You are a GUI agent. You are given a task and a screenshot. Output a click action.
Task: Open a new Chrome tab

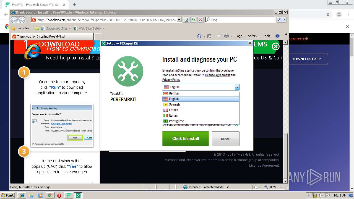pos(74,5)
